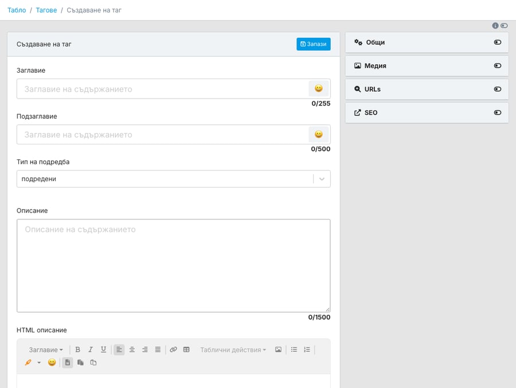Select the Общи panel title

click(375, 42)
